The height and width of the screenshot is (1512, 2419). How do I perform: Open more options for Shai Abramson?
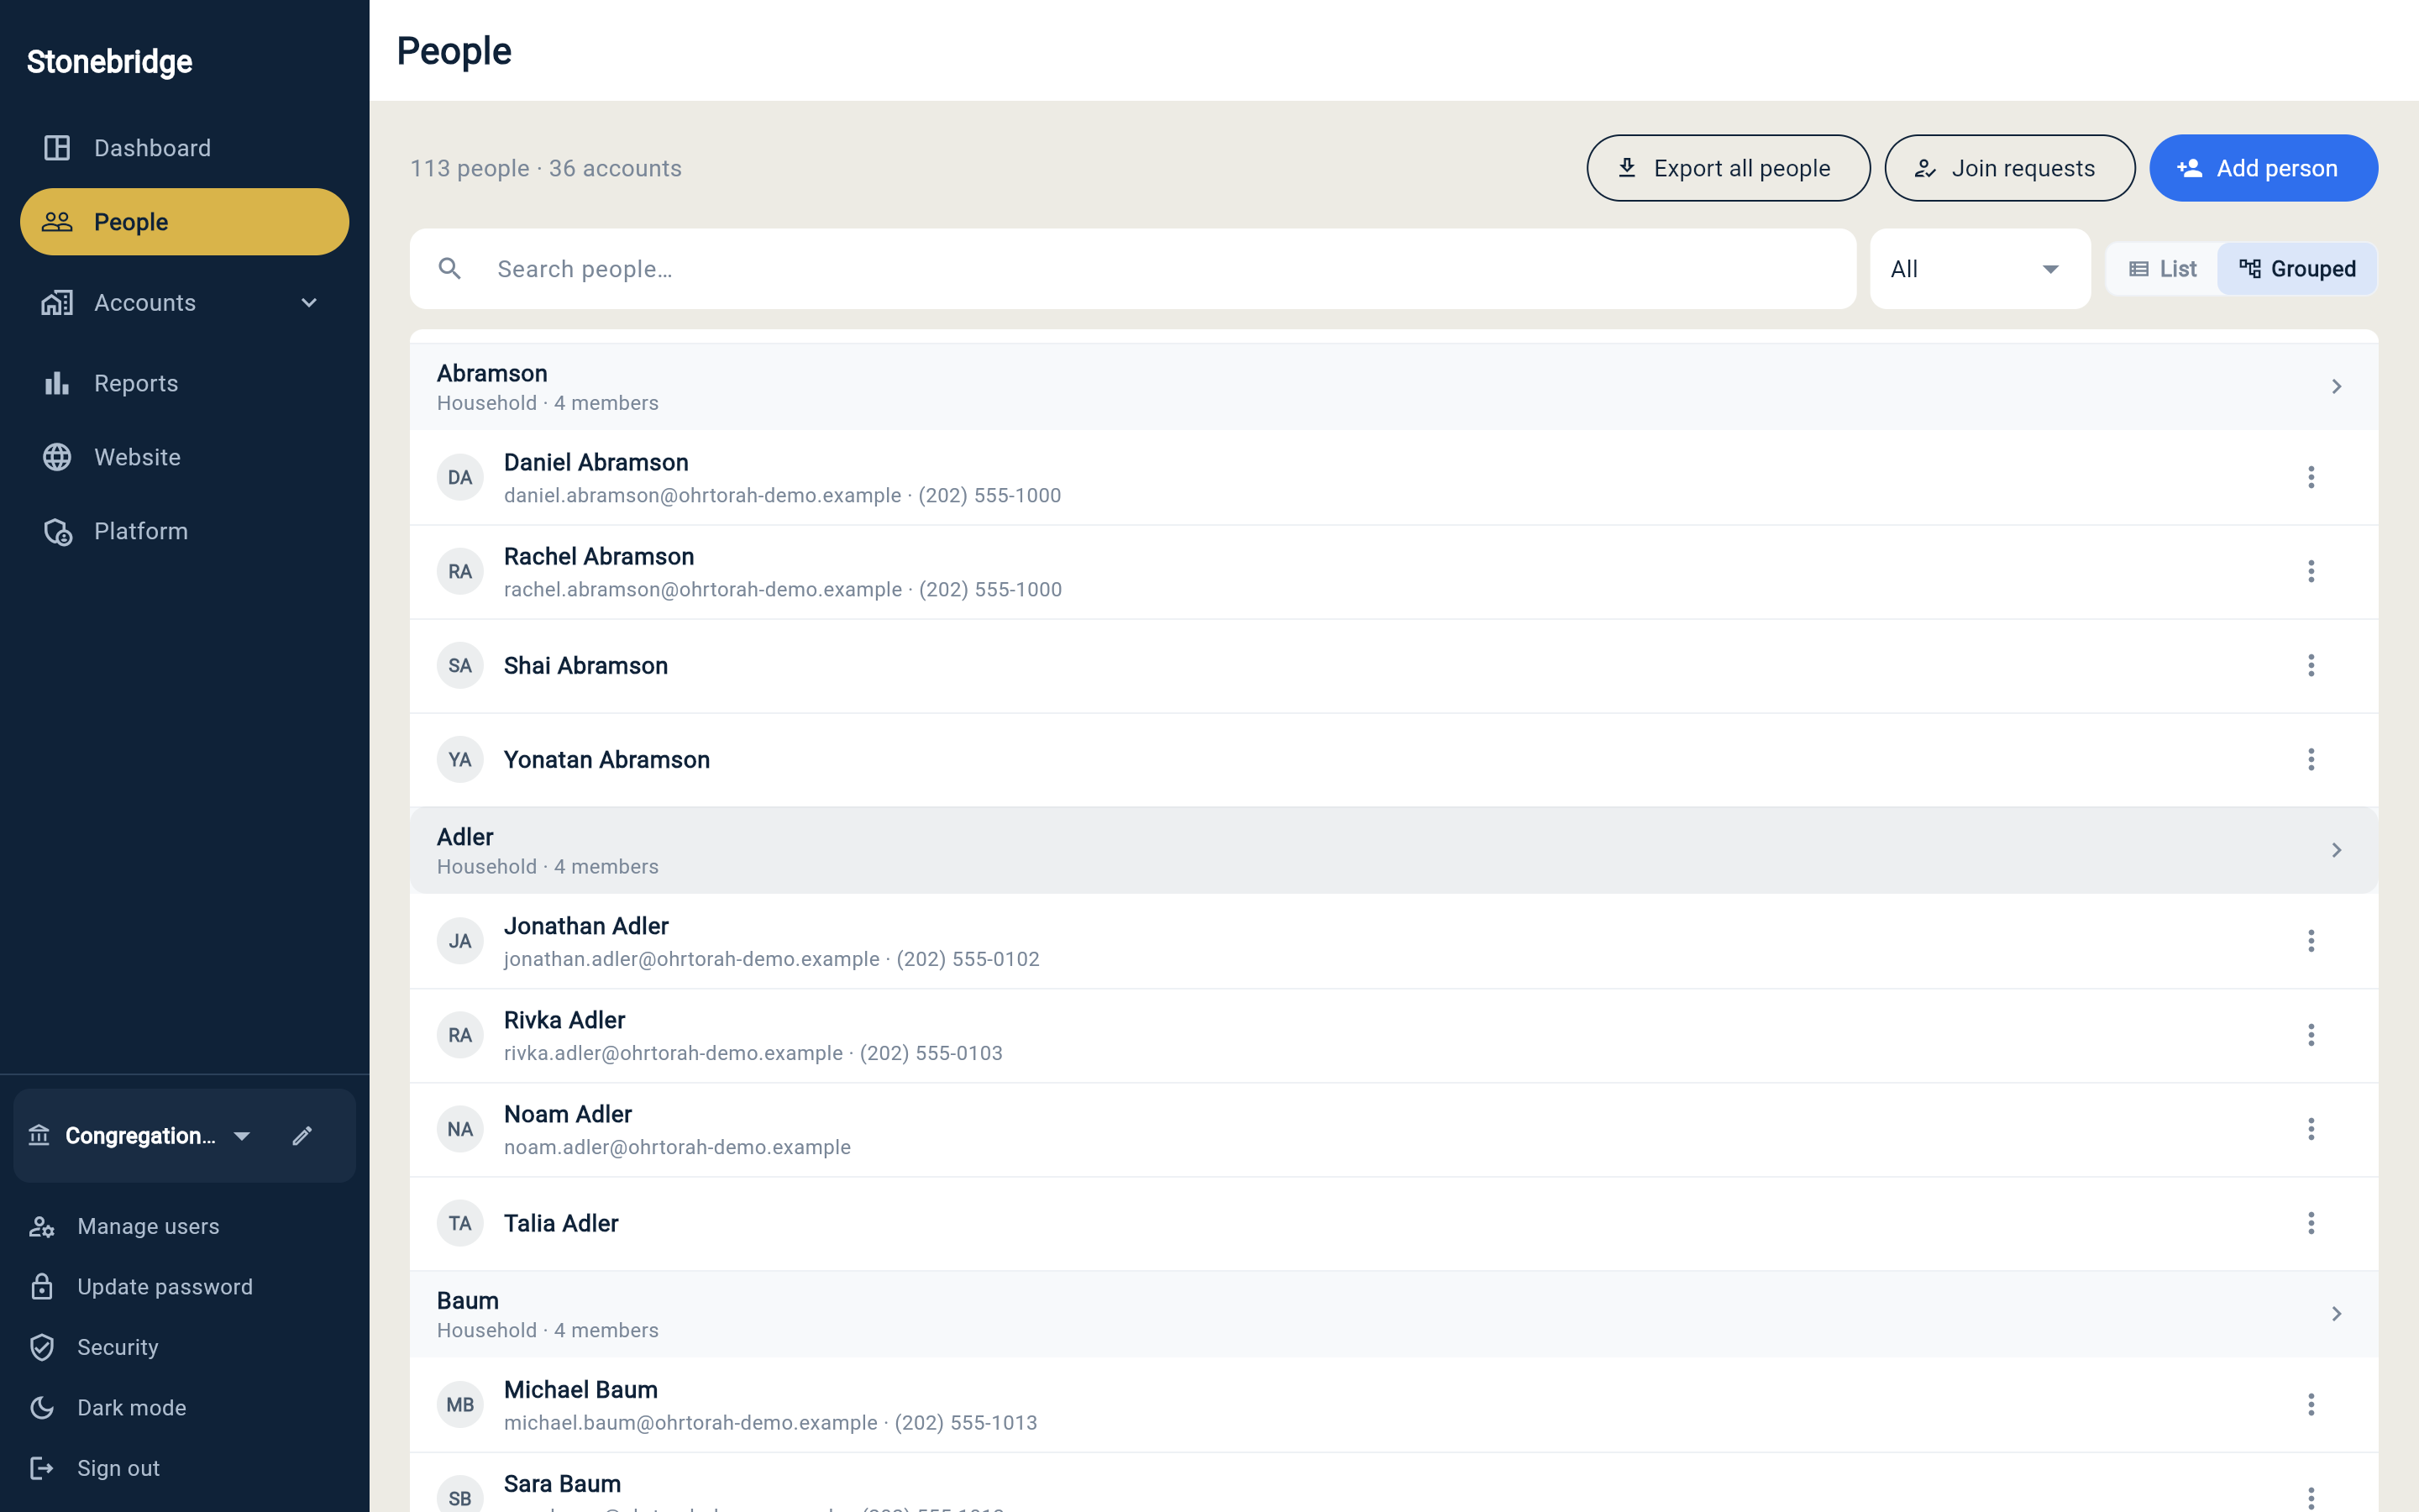tap(2311, 666)
